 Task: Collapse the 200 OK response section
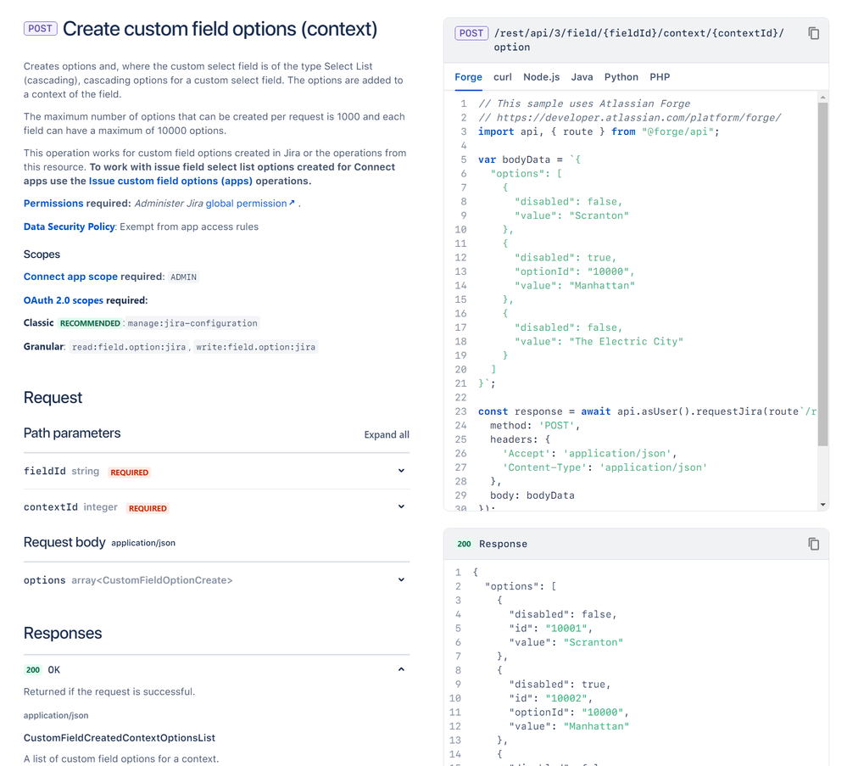401,670
